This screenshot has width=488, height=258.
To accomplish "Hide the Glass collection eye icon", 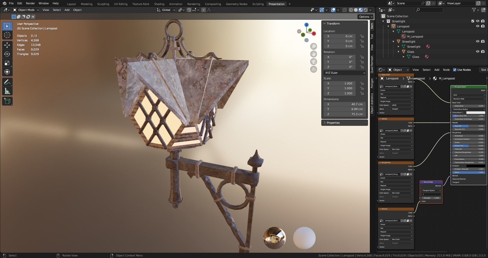I will tap(478, 51).
